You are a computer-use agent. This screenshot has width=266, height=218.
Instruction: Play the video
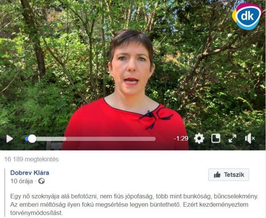(x=10, y=139)
